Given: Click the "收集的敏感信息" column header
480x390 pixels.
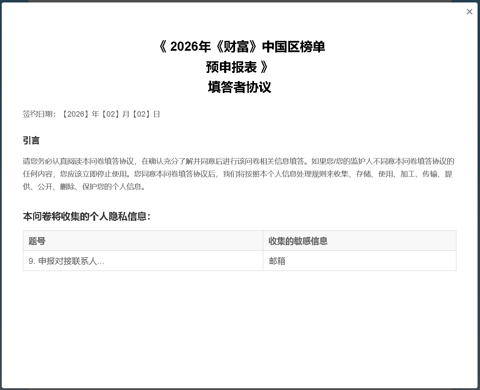Looking at the screenshot, I should (x=298, y=241).
